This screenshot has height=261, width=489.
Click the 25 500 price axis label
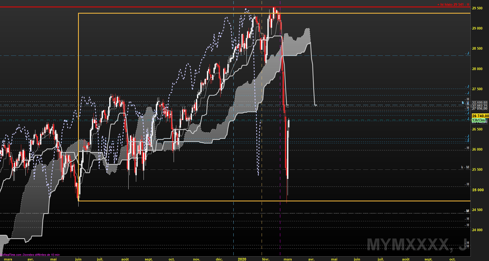(477, 170)
